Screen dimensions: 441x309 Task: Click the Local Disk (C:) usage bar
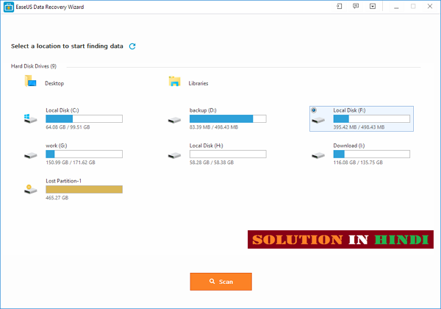coord(84,118)
